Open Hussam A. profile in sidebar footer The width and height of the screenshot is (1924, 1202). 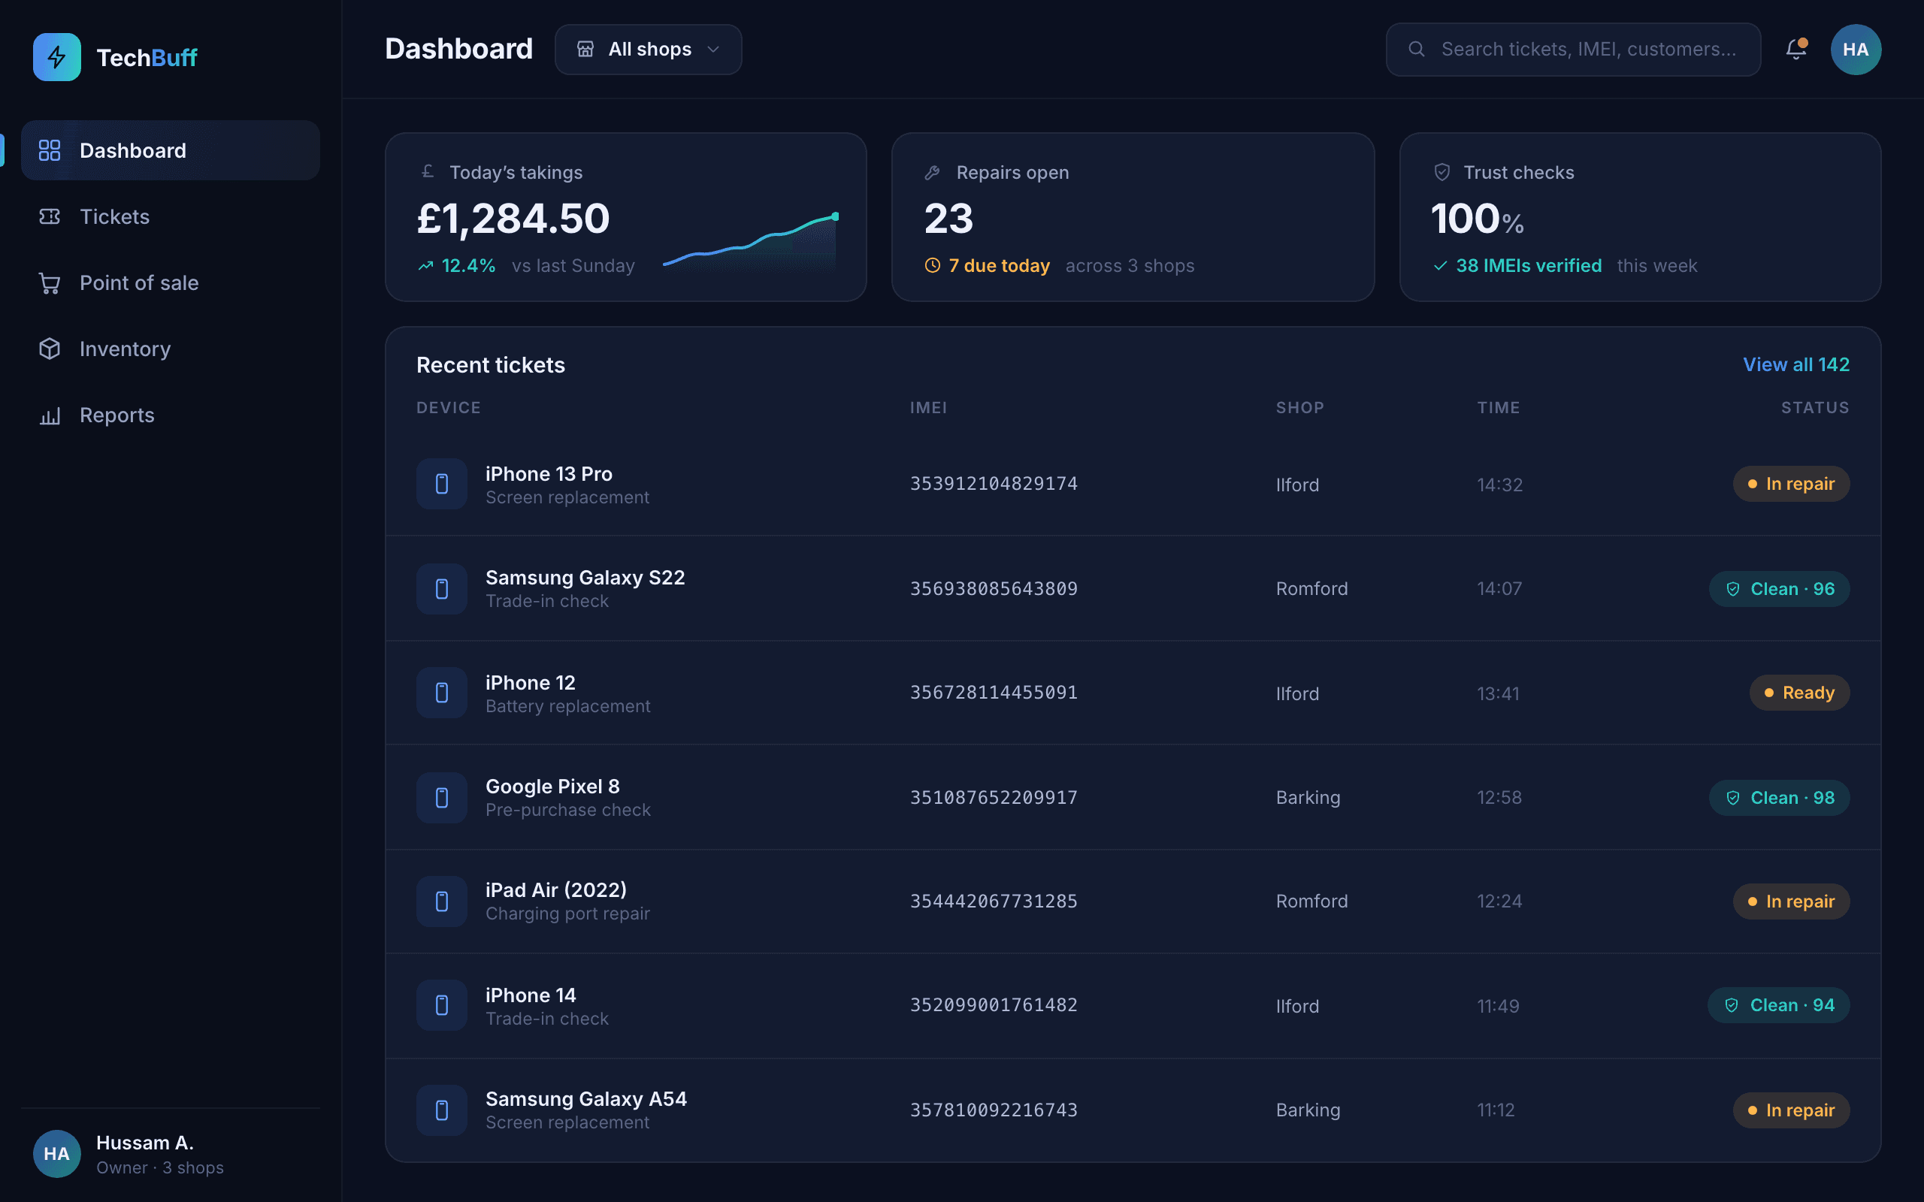coord(170,1153)
